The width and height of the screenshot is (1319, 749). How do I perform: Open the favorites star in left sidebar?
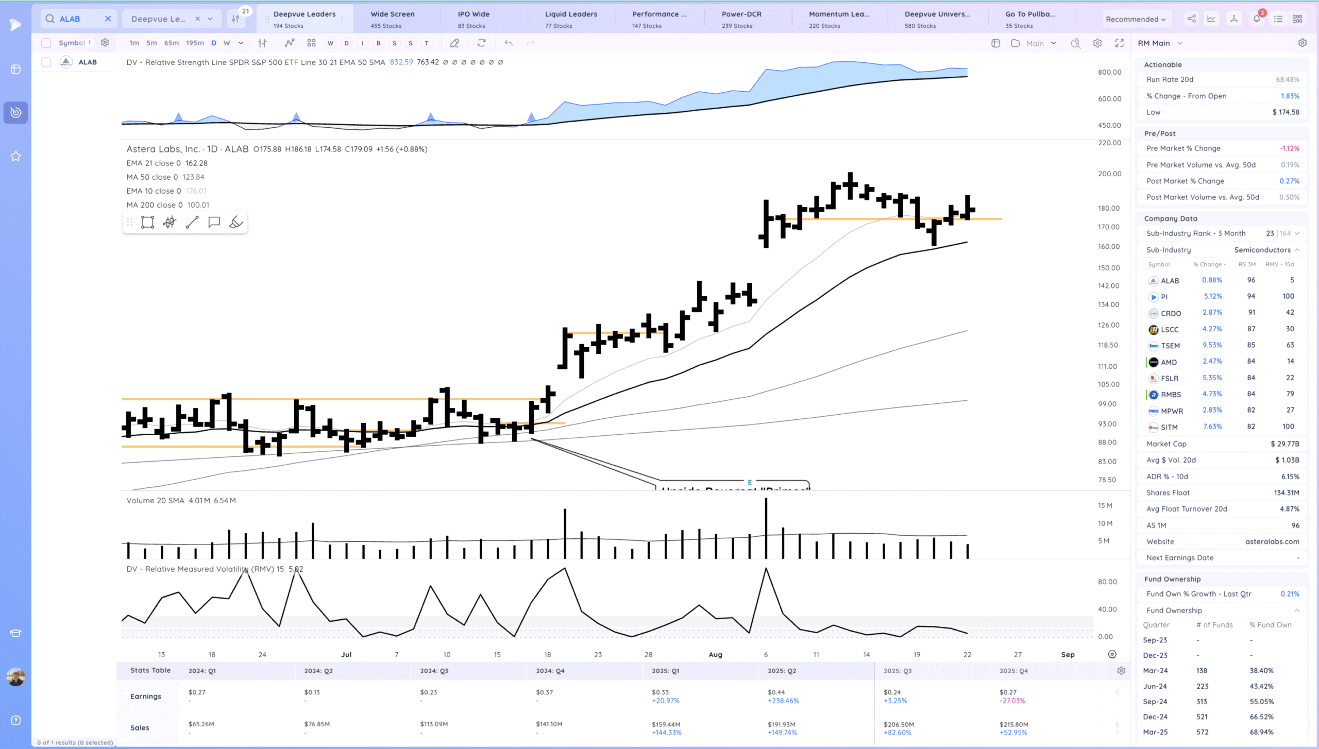pyautogui.click(x=15, y=156)
